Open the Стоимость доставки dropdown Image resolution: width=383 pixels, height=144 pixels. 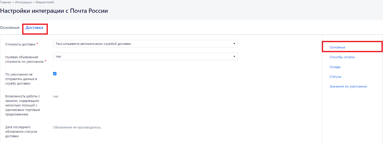coord(145,44)
